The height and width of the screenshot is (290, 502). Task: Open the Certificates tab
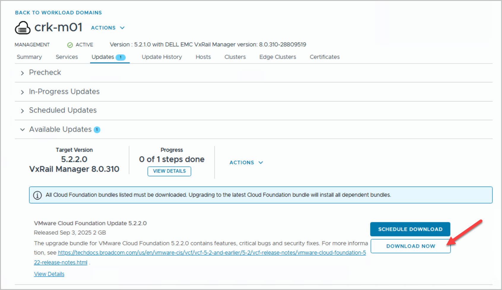[x=324, y=57]
